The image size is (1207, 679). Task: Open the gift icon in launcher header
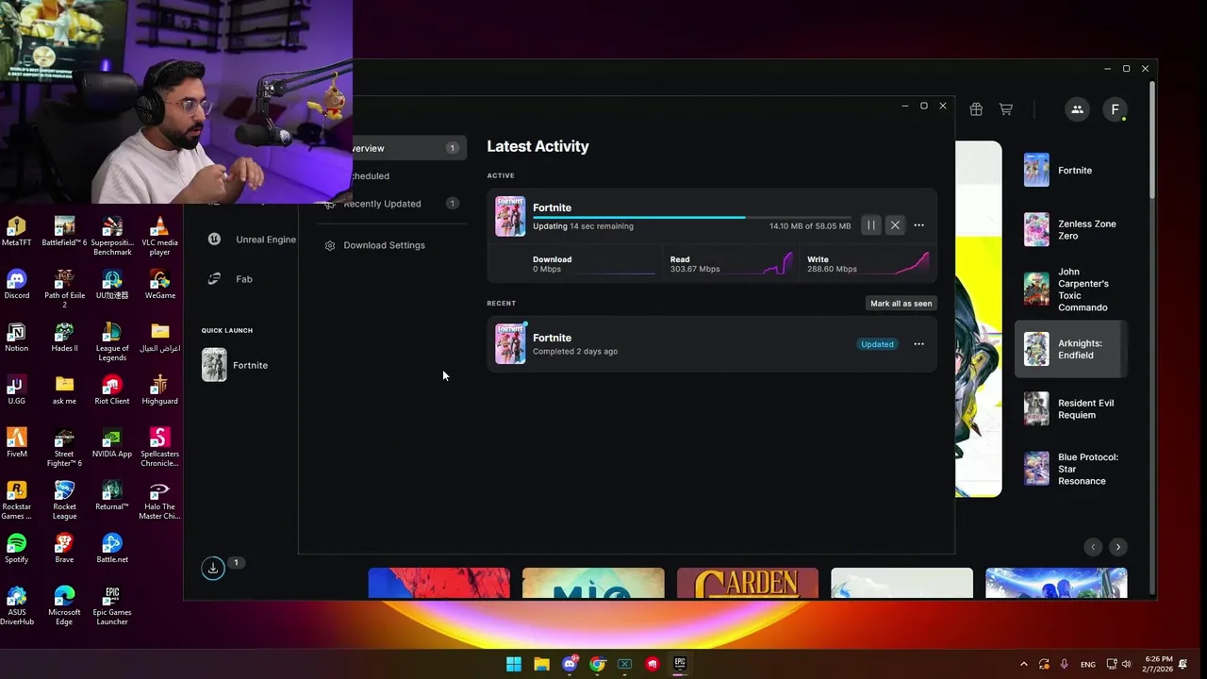[x=976, y=109]
